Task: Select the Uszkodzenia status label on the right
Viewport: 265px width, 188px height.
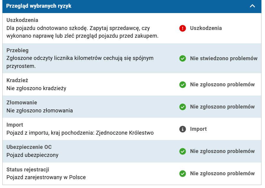Action: (x=206, y=28)
